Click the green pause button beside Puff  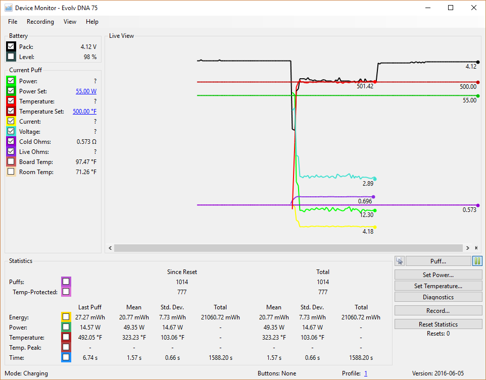(x=477, y=261)
